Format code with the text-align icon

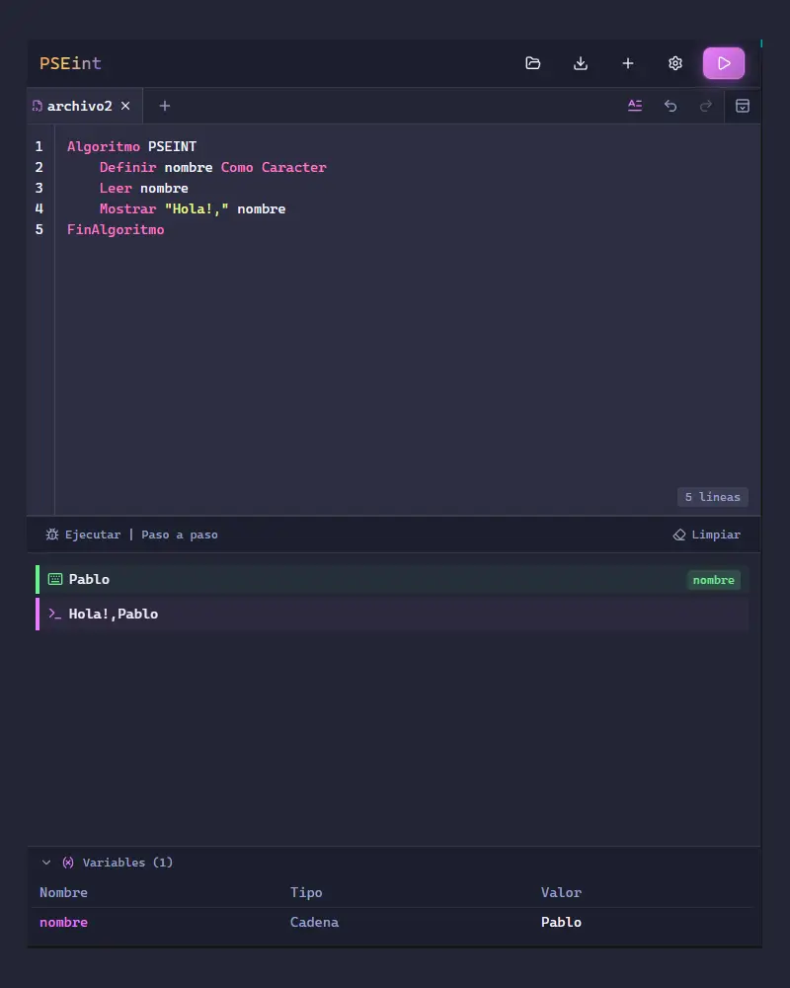pyautogui.click(x=635, y=106)
